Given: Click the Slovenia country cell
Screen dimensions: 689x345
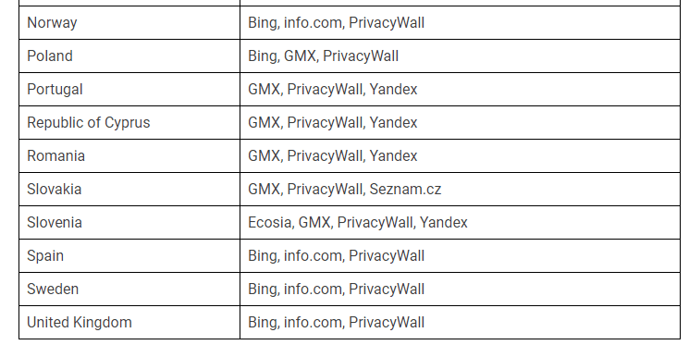Looking at the screenshot, I should click(x=129, y=222).
